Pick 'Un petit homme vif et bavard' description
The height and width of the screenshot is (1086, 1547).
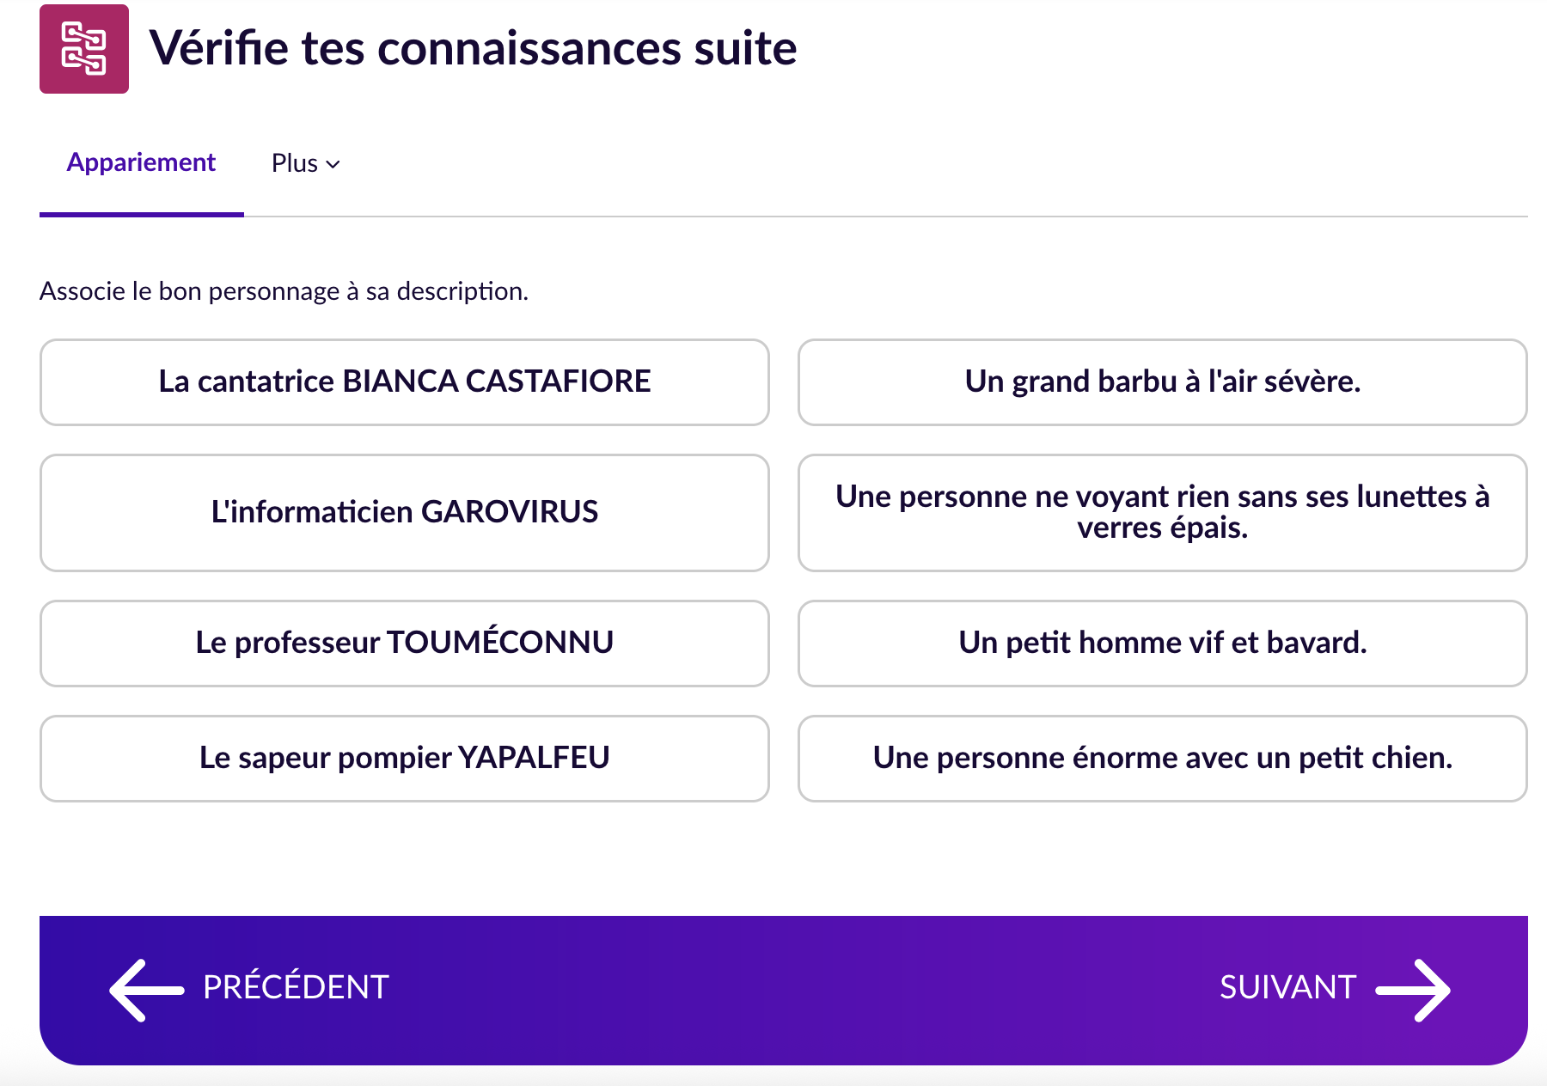point(1162,643)
